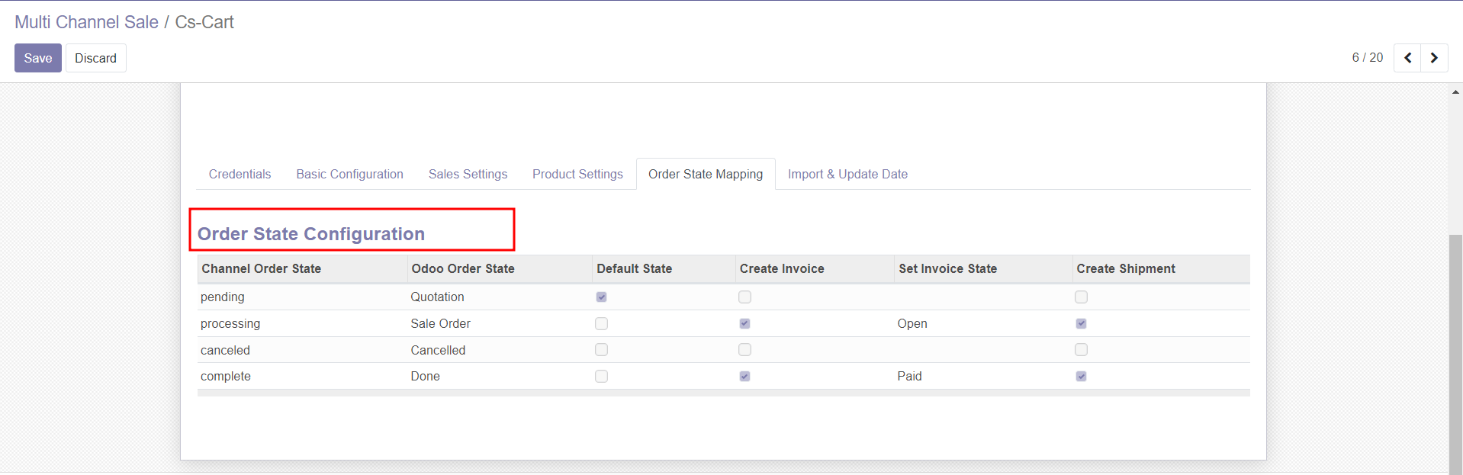
Task: Disable Create Invoice for complete row
Action: pos(744,377)
